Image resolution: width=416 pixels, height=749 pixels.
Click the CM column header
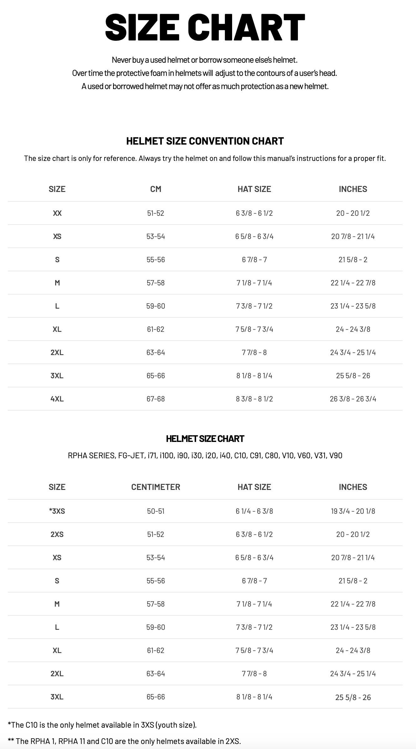point(156,189)
